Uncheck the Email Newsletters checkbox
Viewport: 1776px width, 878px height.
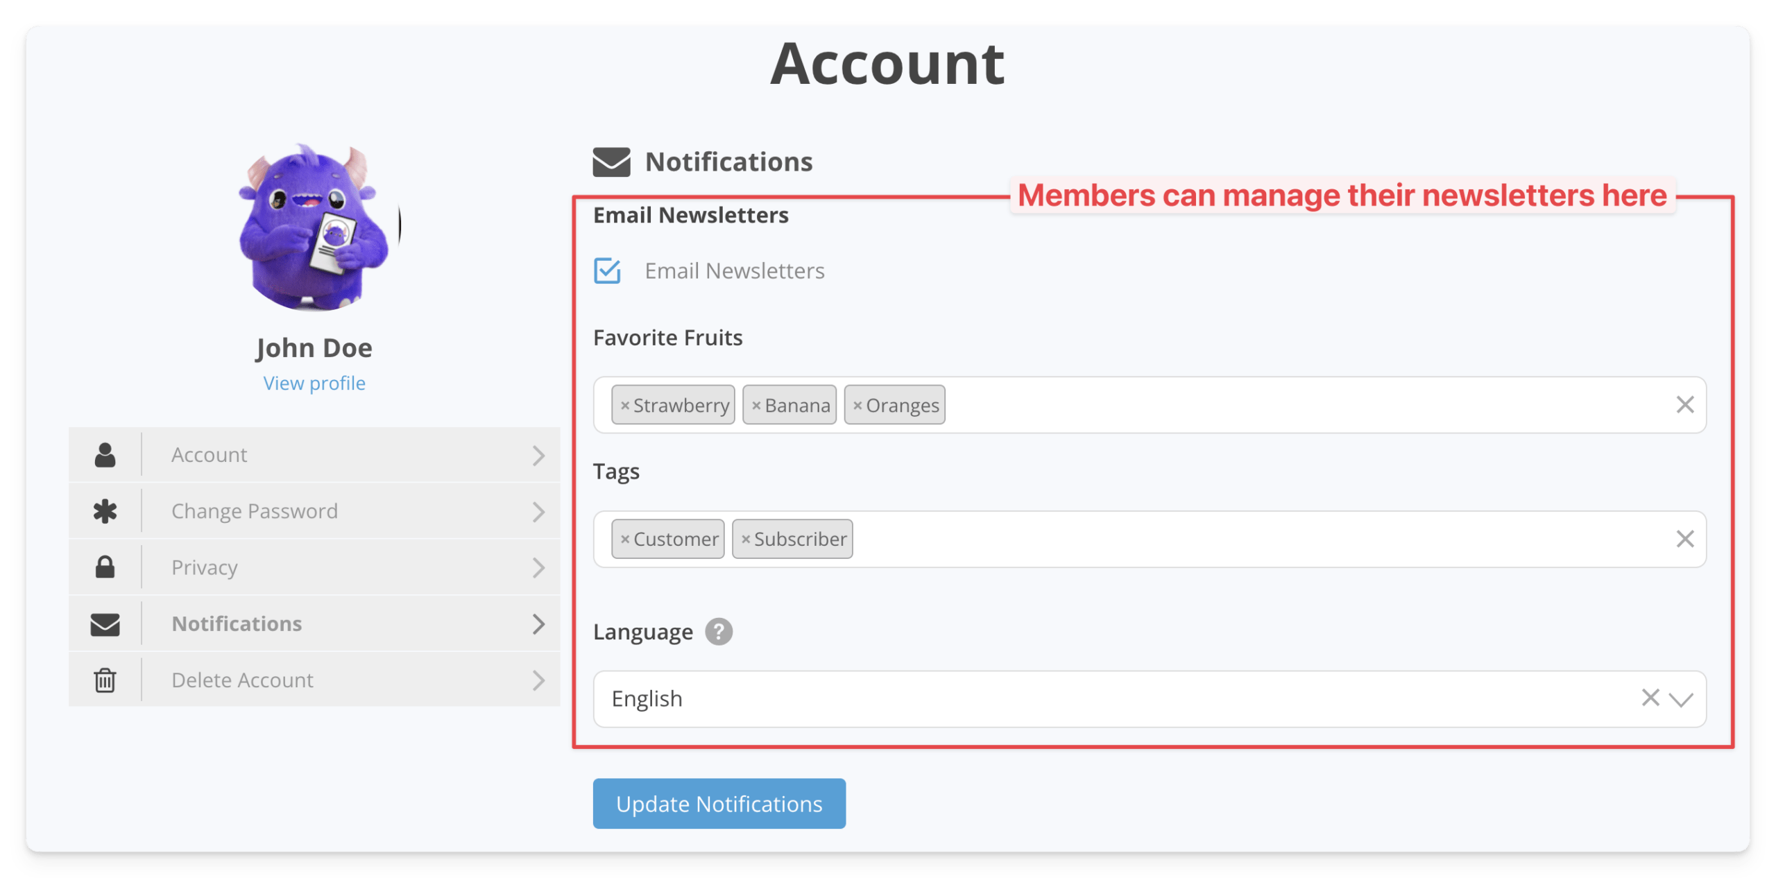point(607,270)
